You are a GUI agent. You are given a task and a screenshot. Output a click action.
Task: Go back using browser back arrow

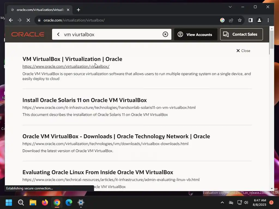coord(11,20)
